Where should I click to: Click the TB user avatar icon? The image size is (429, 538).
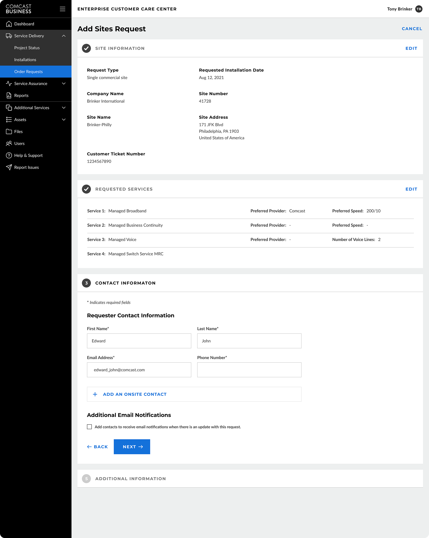coord(419,9)
